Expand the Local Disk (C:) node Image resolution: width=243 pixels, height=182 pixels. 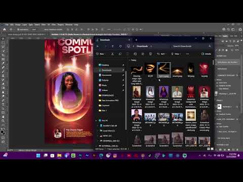98,131
